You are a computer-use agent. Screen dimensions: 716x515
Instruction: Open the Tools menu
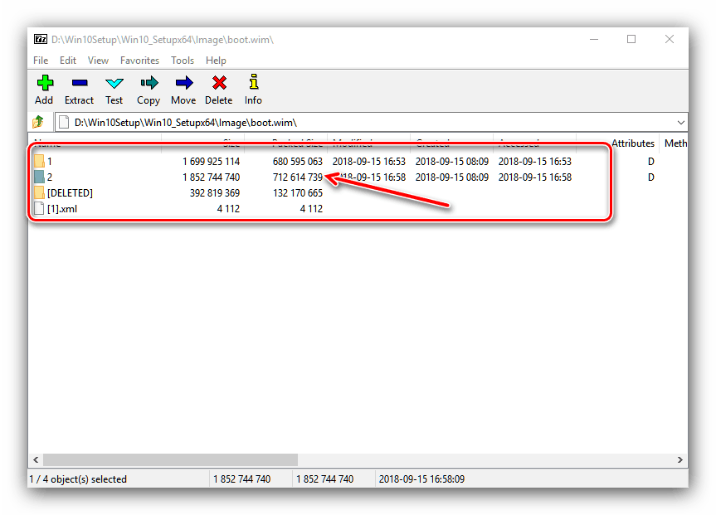(x=183, y=61)
